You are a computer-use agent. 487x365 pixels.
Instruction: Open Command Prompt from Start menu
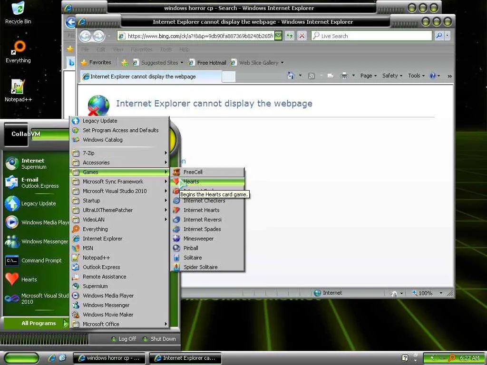[x=37, y=260]
